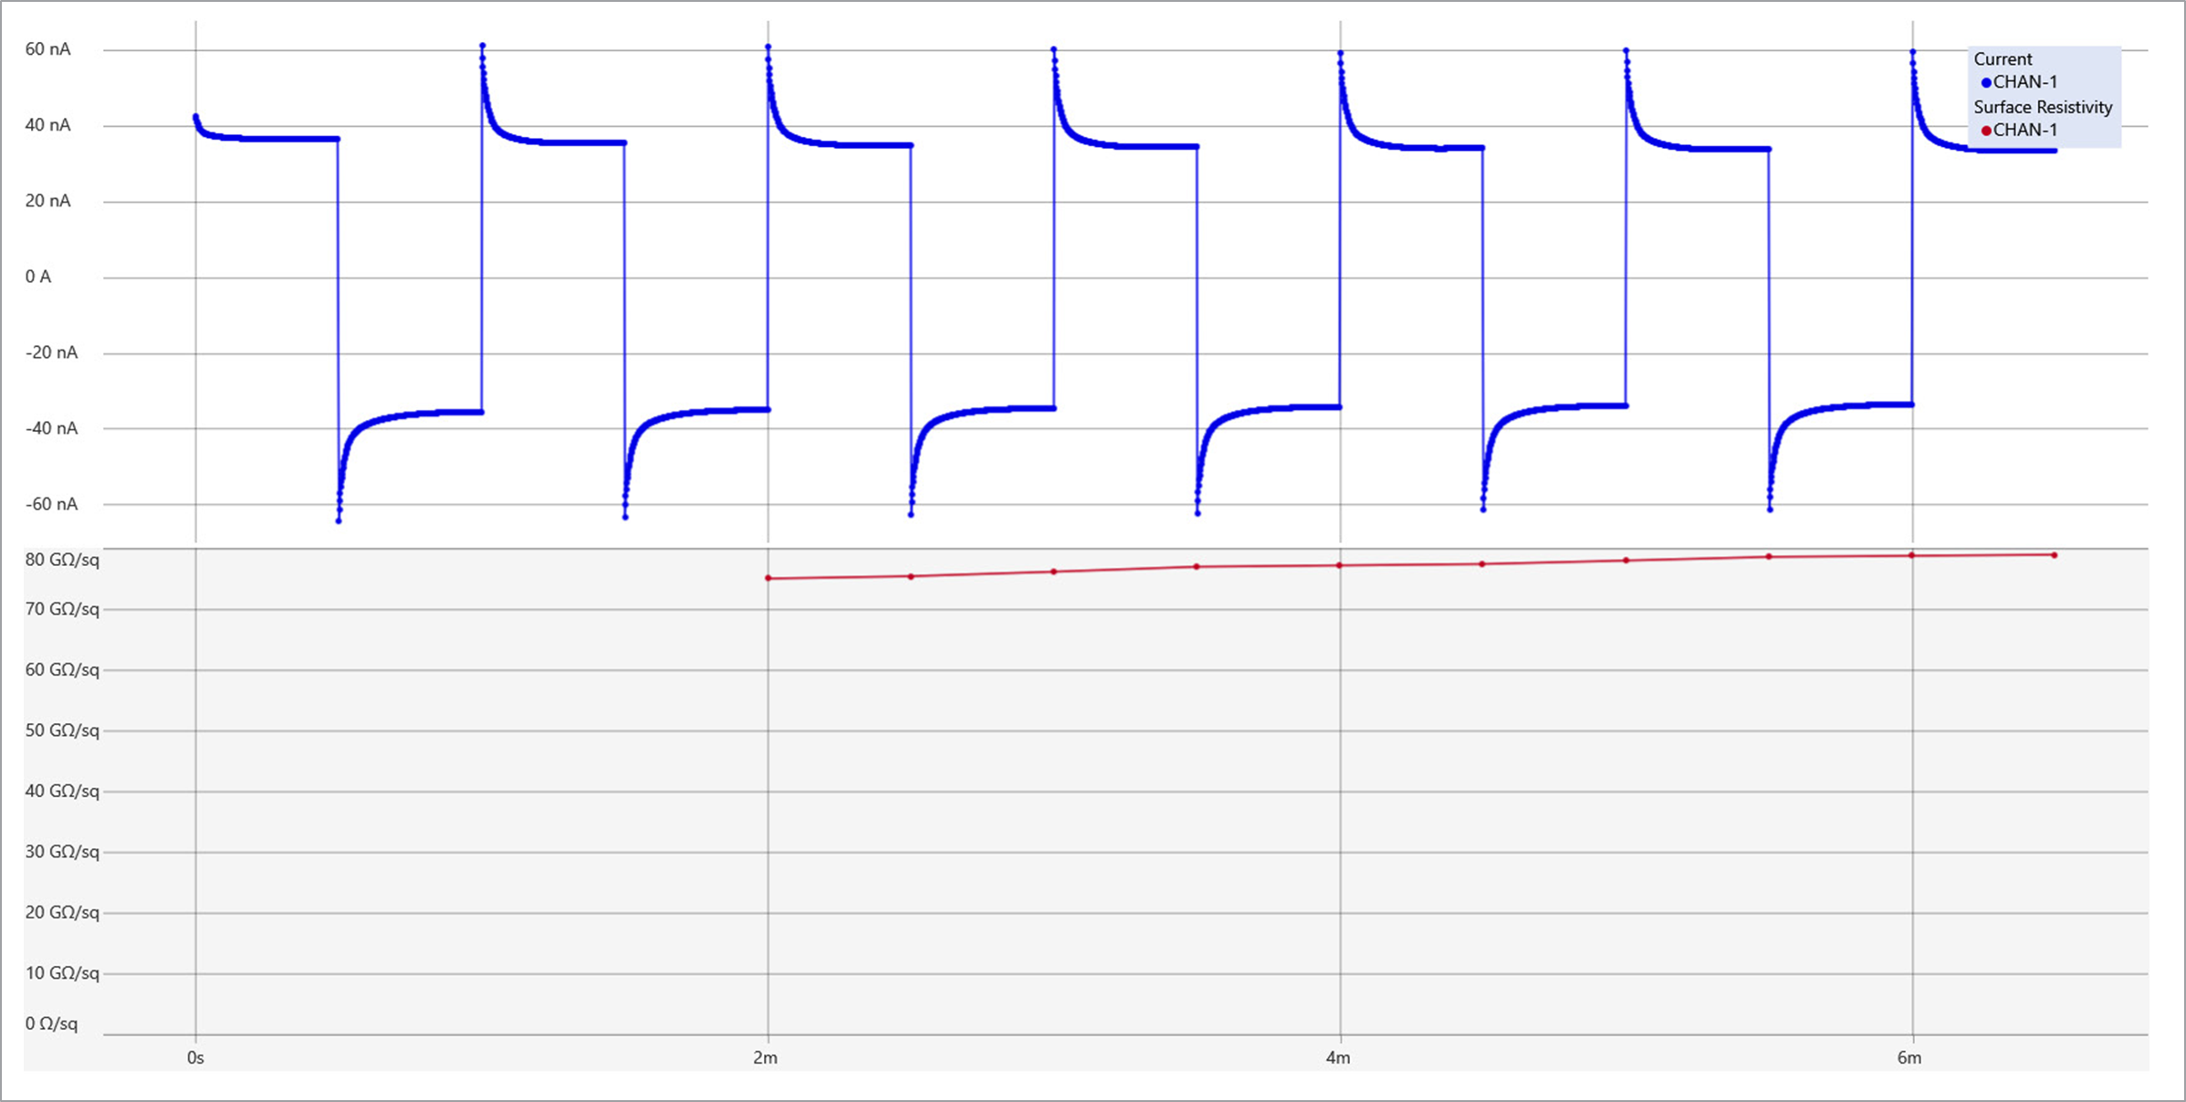Click the lowest trough of the blue current trace
Viewport: 2186px width, 1102px height.
click(339, 521)
